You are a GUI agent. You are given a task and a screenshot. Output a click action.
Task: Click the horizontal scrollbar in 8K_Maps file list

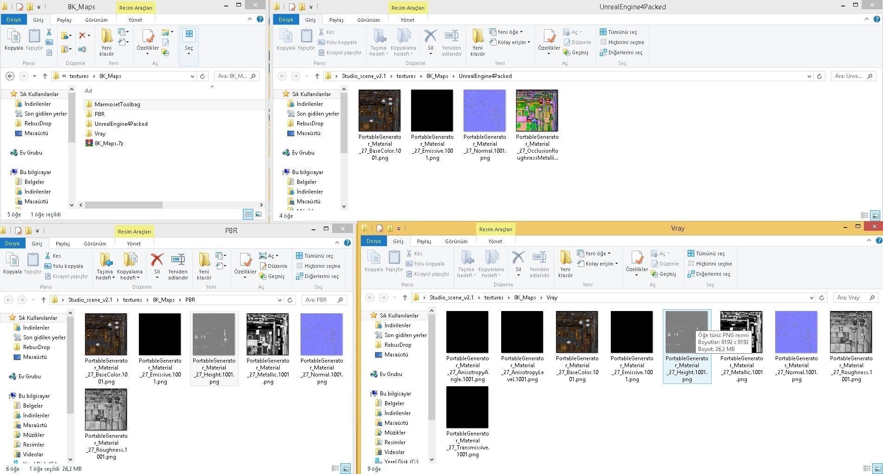pyautogui.click(x=124, y=205)
